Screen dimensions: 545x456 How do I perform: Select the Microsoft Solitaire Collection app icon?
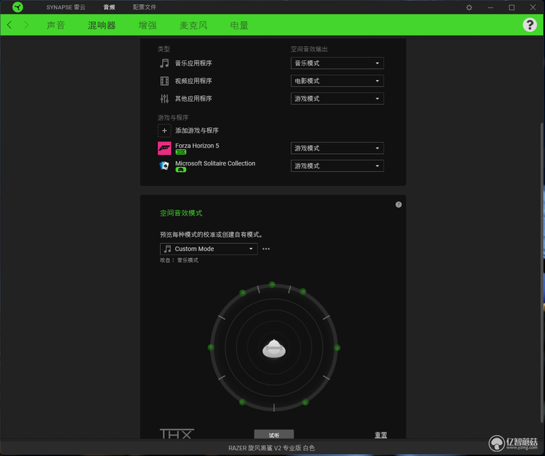click(164, 166)
